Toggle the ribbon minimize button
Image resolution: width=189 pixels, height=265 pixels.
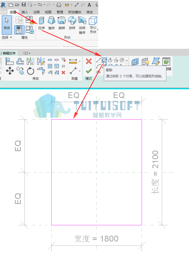pyautogui.click(x=26, y=53)
